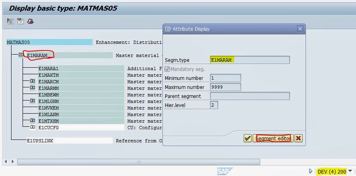Screen dimensions: 356x176
Task: Select the E1MAKTM segment
Action: (x=81, y=75)
